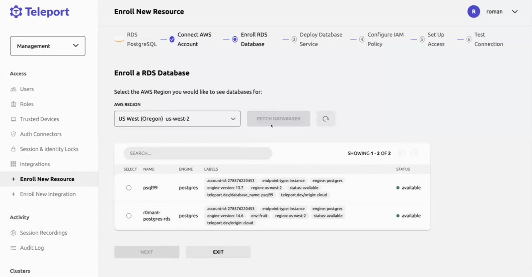Click the step 3 circle indicator

[x=294, y=39]
